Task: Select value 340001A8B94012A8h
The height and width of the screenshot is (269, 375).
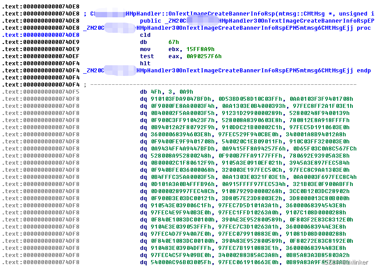Action: (316, 134)
